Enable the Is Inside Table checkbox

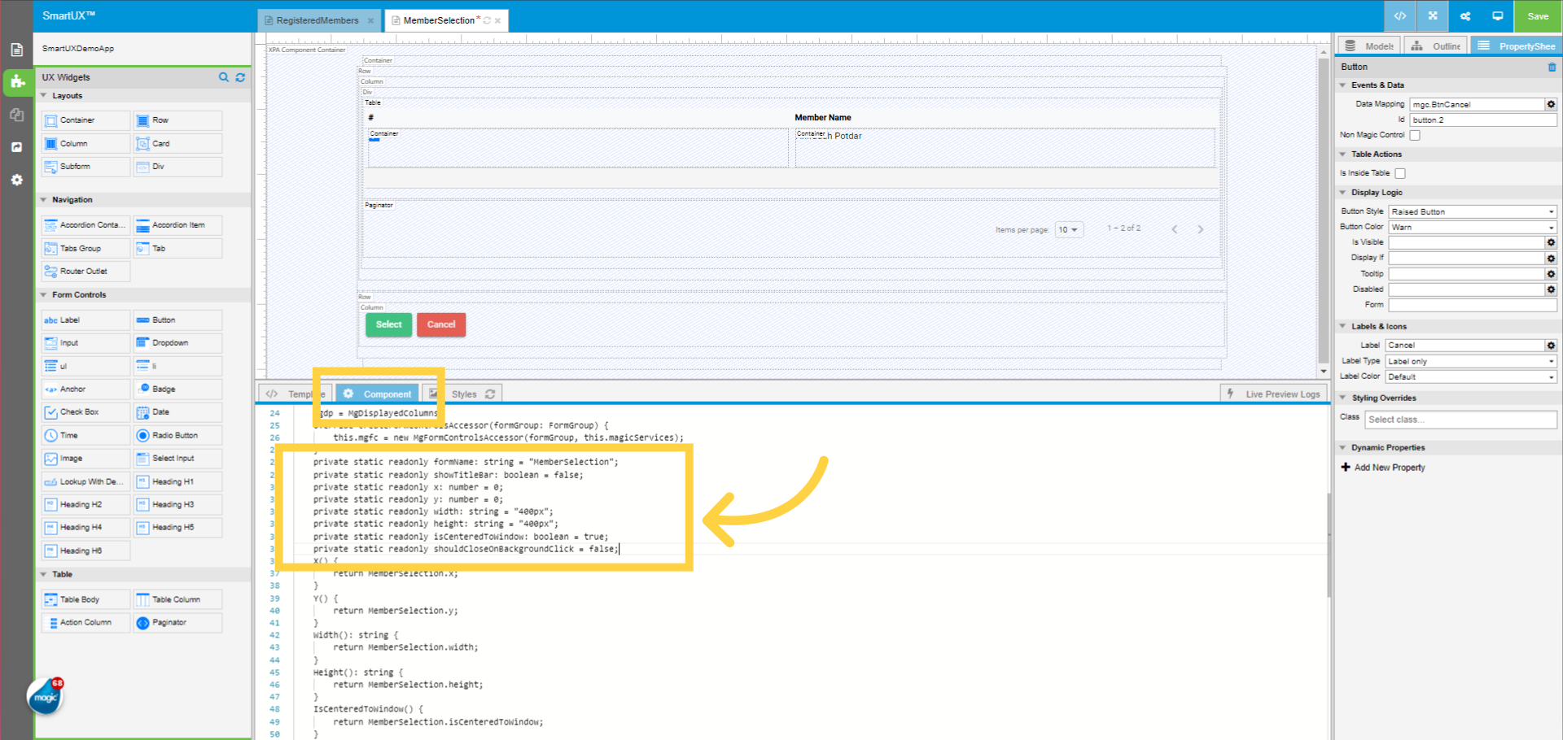[1399, 172]
